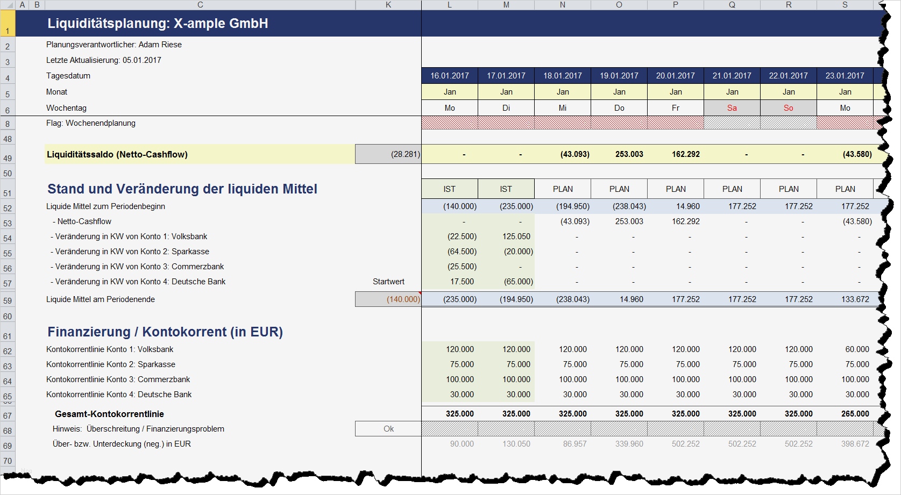Select the PLAN cell under 18.01.2017
This screenshot has height=495, width=901.
tap(563, 189)
